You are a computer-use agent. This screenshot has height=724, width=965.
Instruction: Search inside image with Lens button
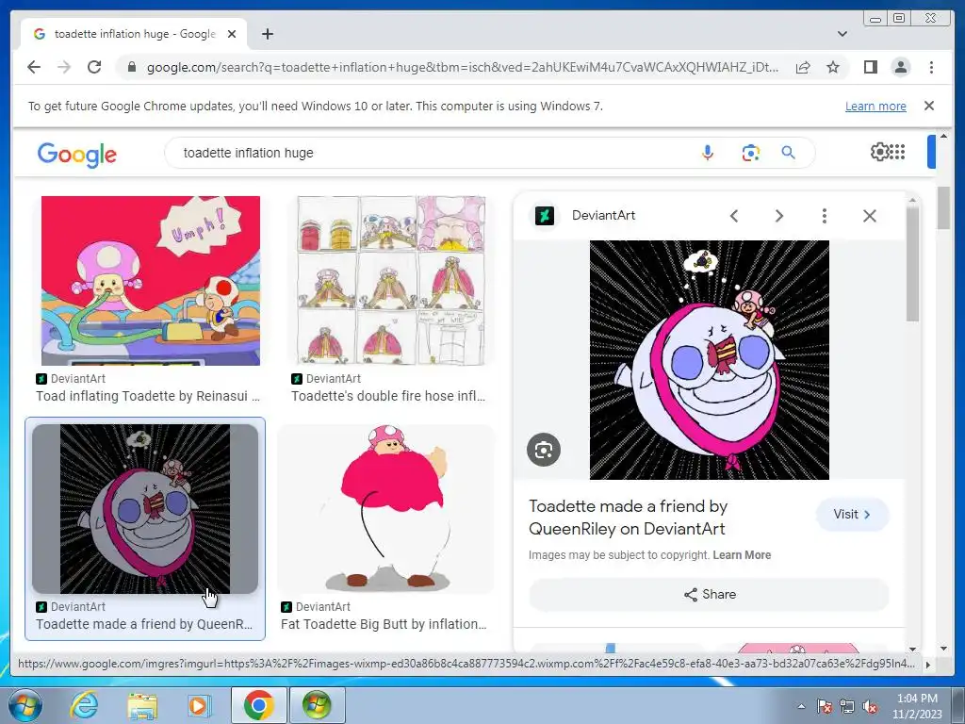(x=544, y=450)
